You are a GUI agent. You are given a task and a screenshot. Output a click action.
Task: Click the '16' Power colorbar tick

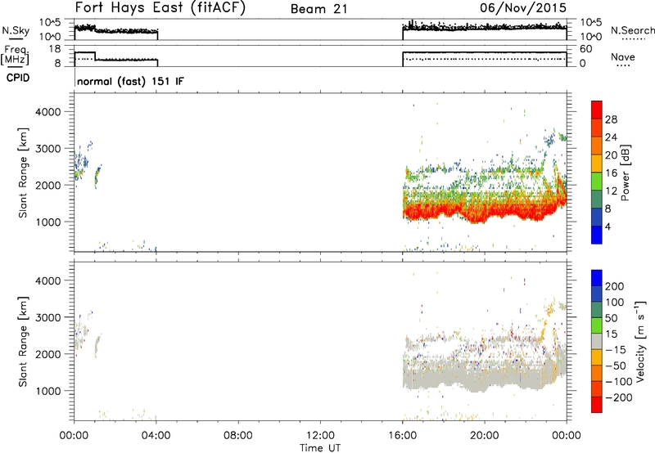[611, 173]
